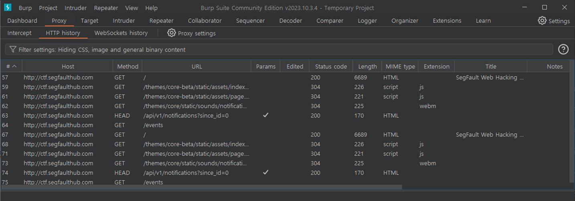
Task: Click the Burp Suite logo icon
Action: 8,8
